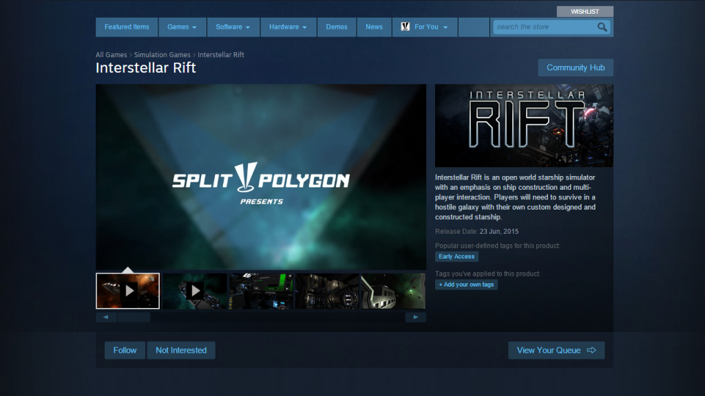Click the Interstellar Rift breadcrumb link

221,55
